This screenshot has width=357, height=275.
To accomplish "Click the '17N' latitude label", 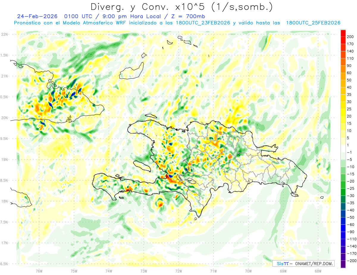I will click(4, 243).
